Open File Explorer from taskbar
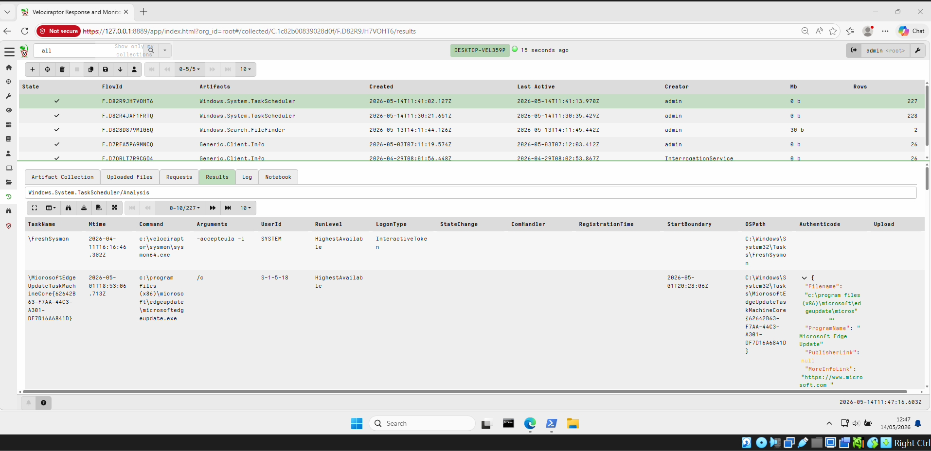The height and width of the screenshot is (451, 931). (x=573, y=423)
